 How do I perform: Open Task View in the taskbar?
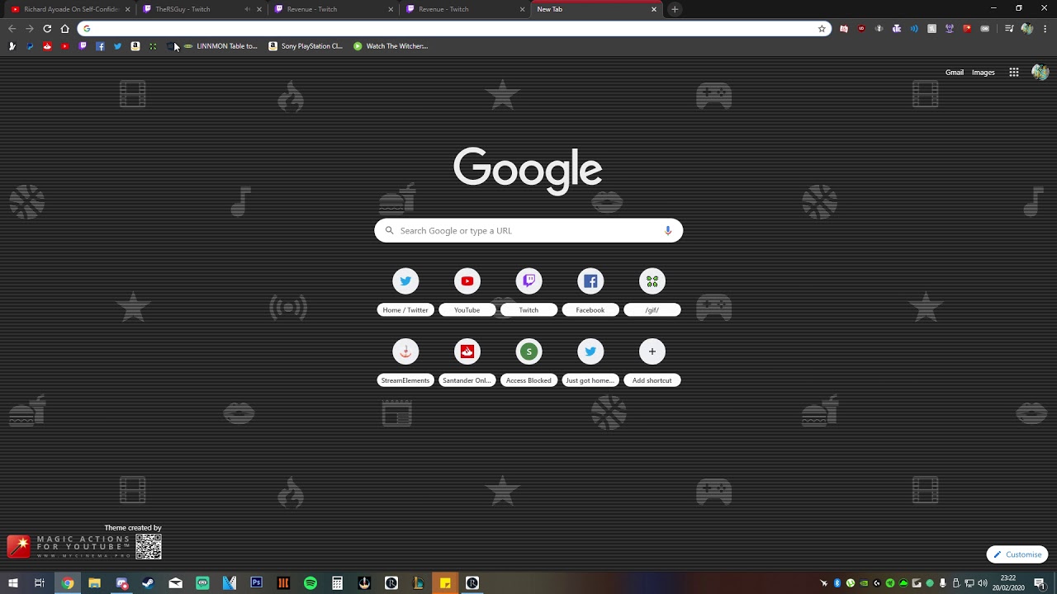[x=40, y=583]
